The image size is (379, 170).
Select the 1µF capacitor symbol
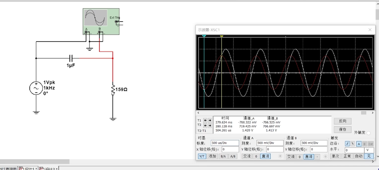71,58
